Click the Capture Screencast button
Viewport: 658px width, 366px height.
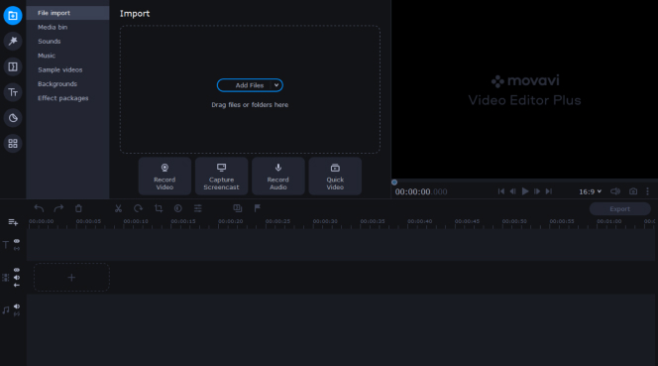pyautogui.click(x=222, y=177)
